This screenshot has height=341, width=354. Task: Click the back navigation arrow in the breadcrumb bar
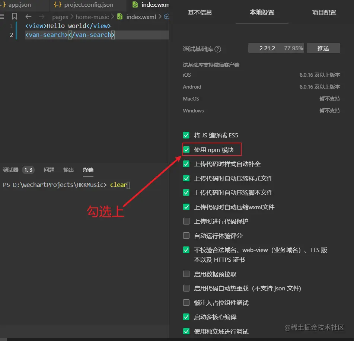(x=29, y=17)
